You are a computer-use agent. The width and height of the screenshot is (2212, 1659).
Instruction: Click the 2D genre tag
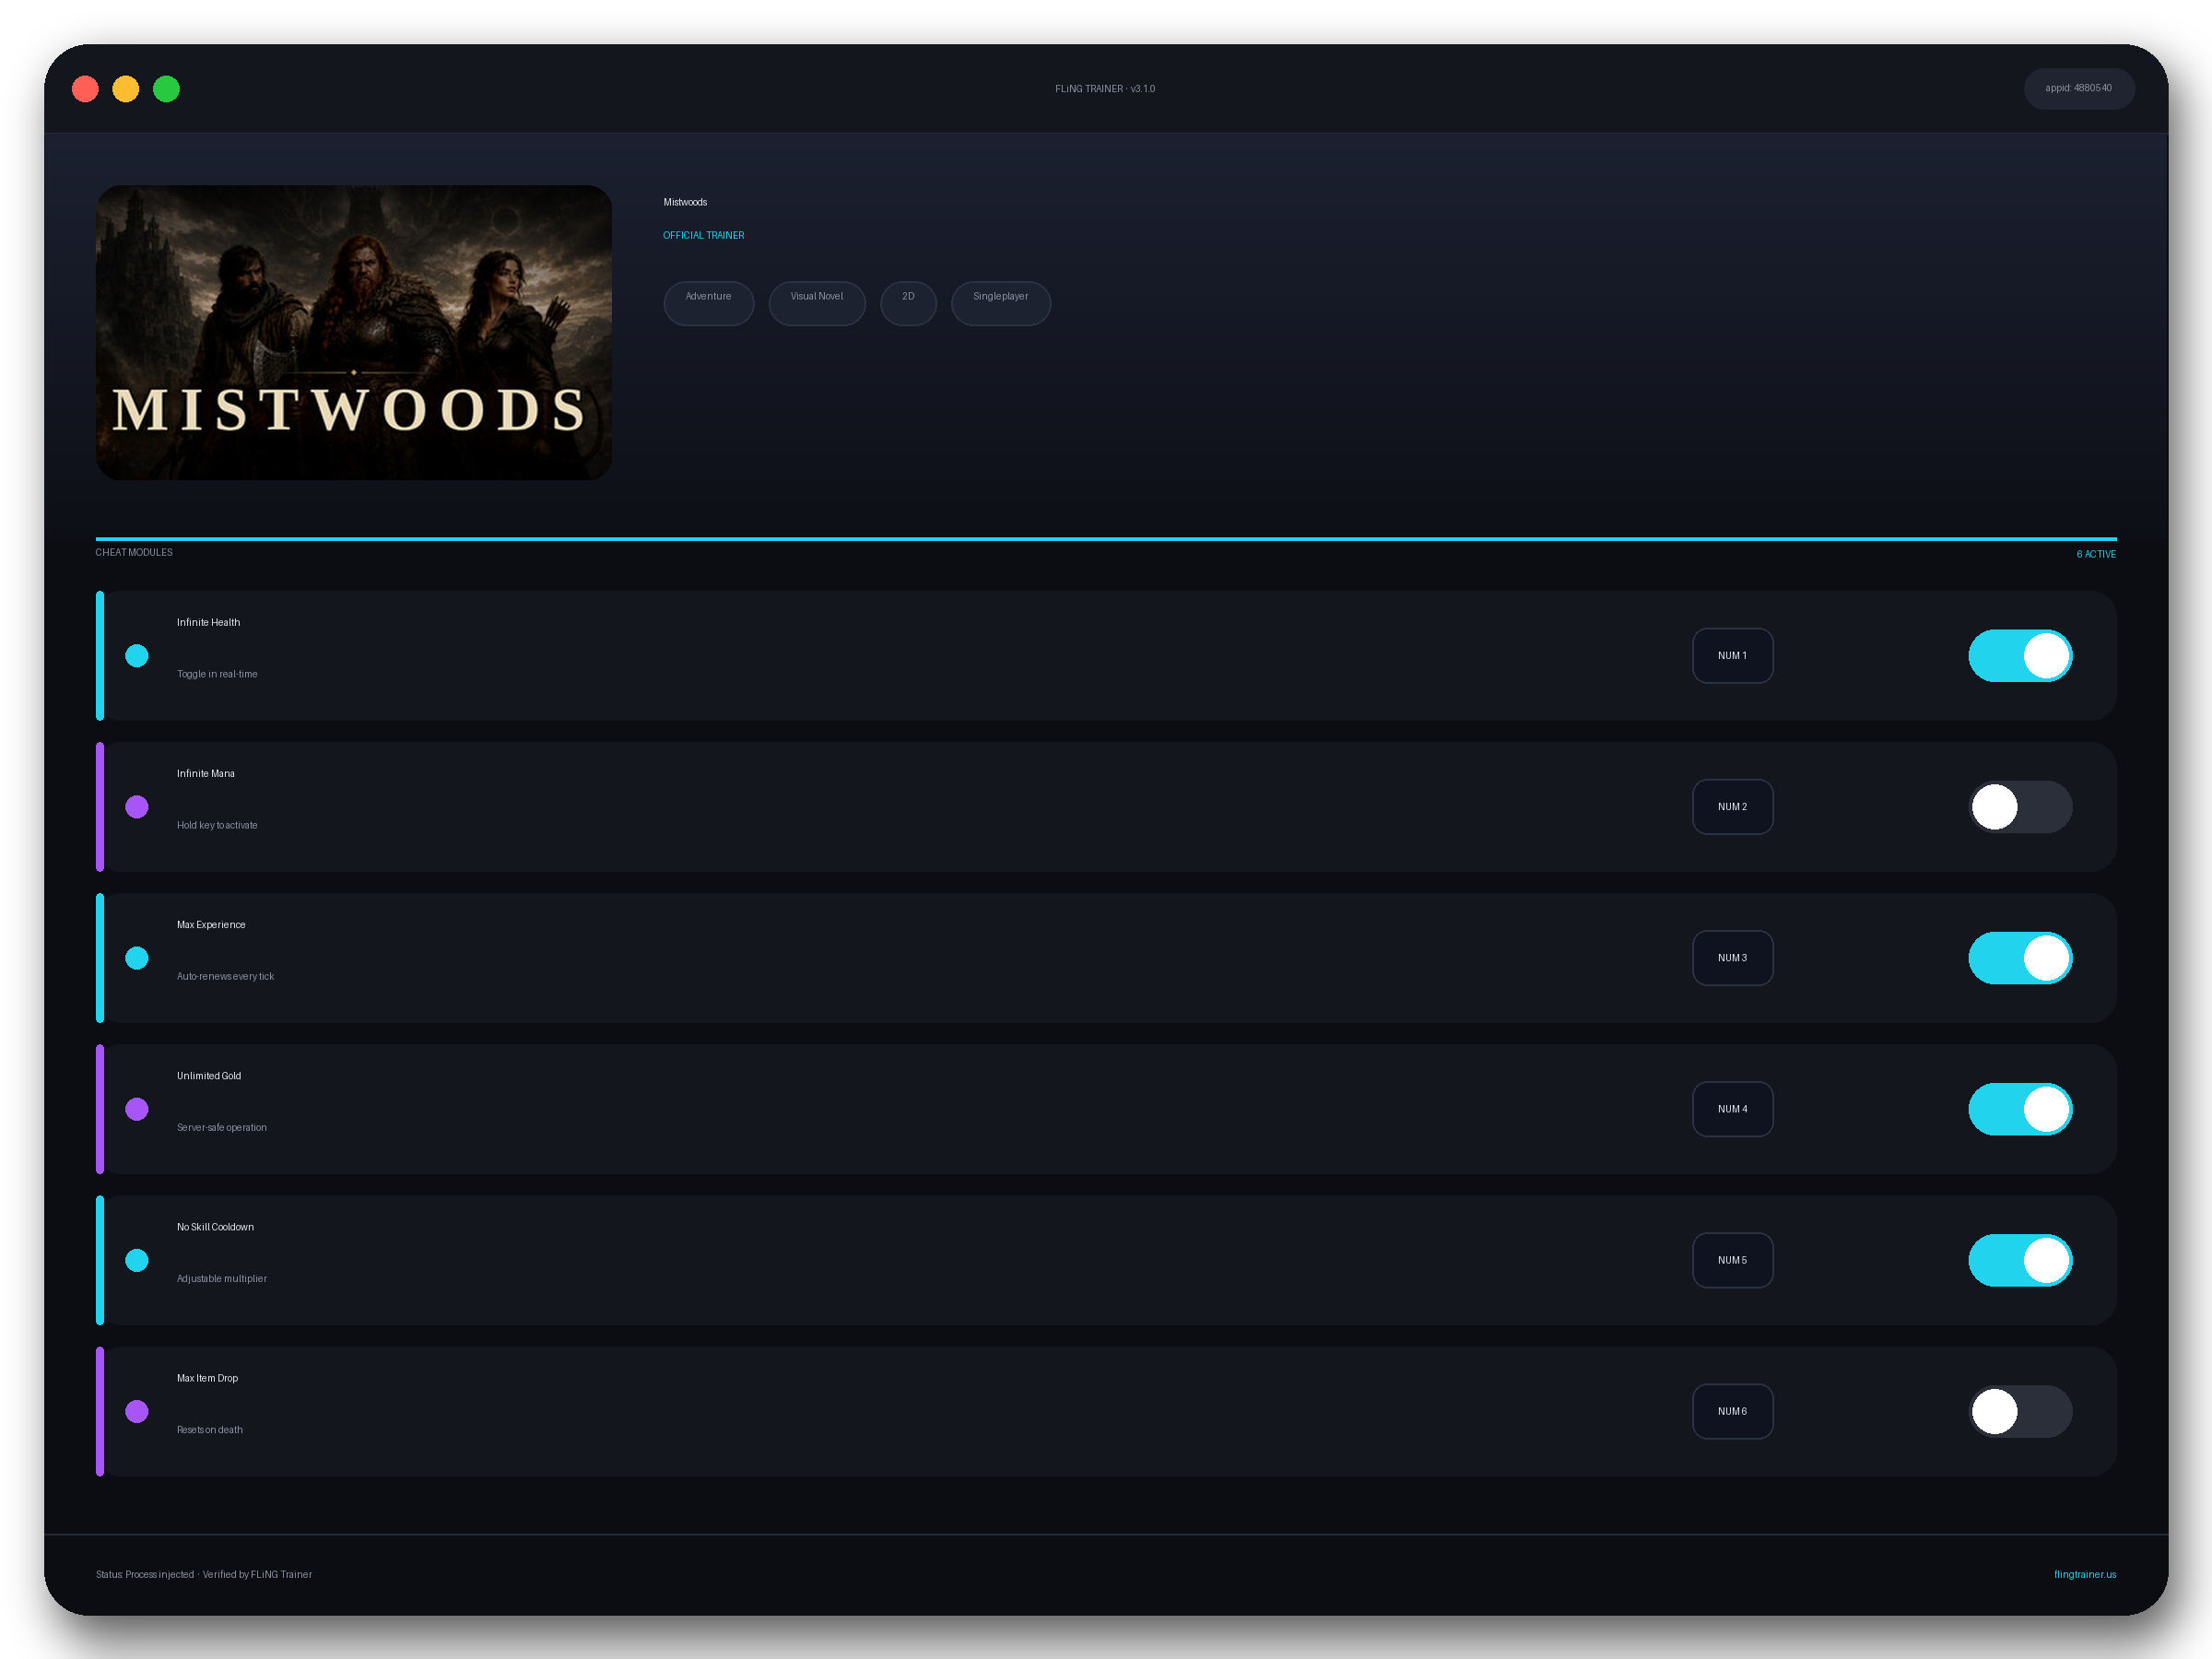[x=908, y=303]
